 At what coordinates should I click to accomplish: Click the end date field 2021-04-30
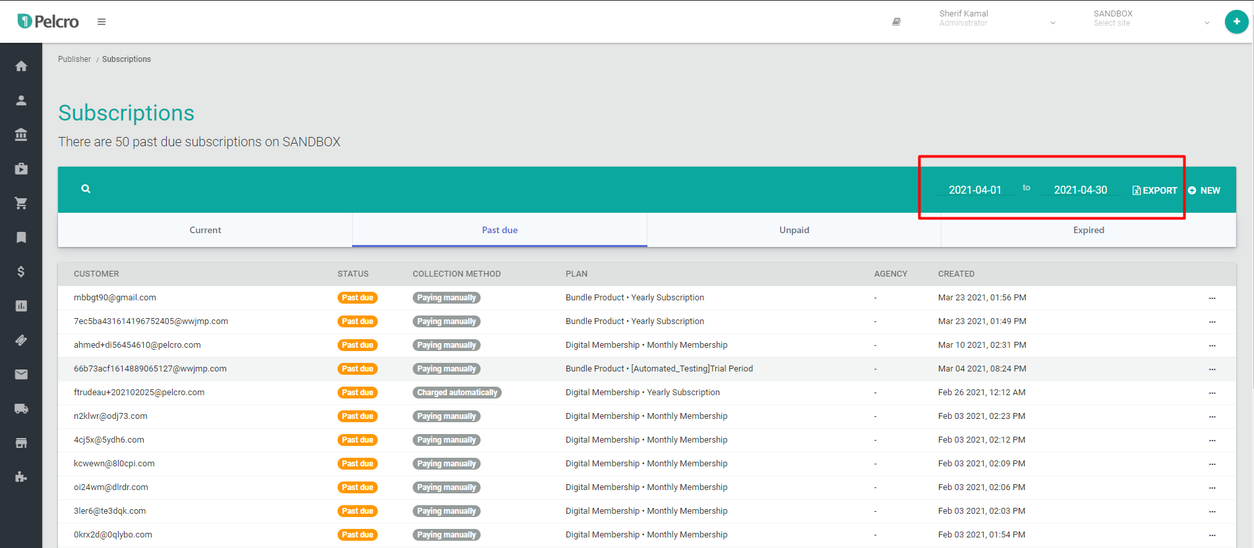[x=1081, y=190]
